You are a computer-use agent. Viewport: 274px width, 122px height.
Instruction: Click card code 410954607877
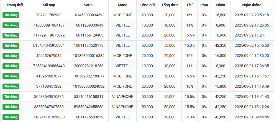point(49,76)
